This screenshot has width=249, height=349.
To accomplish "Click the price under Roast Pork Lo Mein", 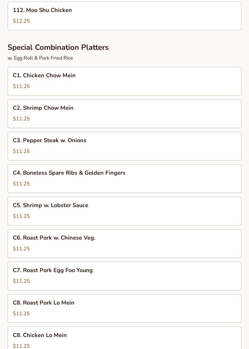I will (21, 314).
